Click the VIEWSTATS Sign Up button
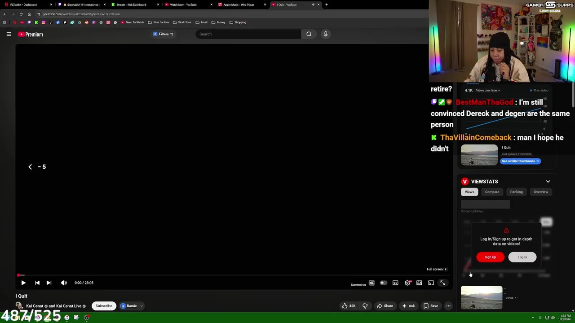Screen dimensions: 575x323 coord(490,257)
